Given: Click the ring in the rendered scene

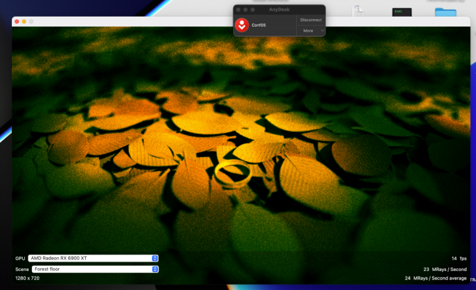Looking at the screenshot, I should 233,174.
